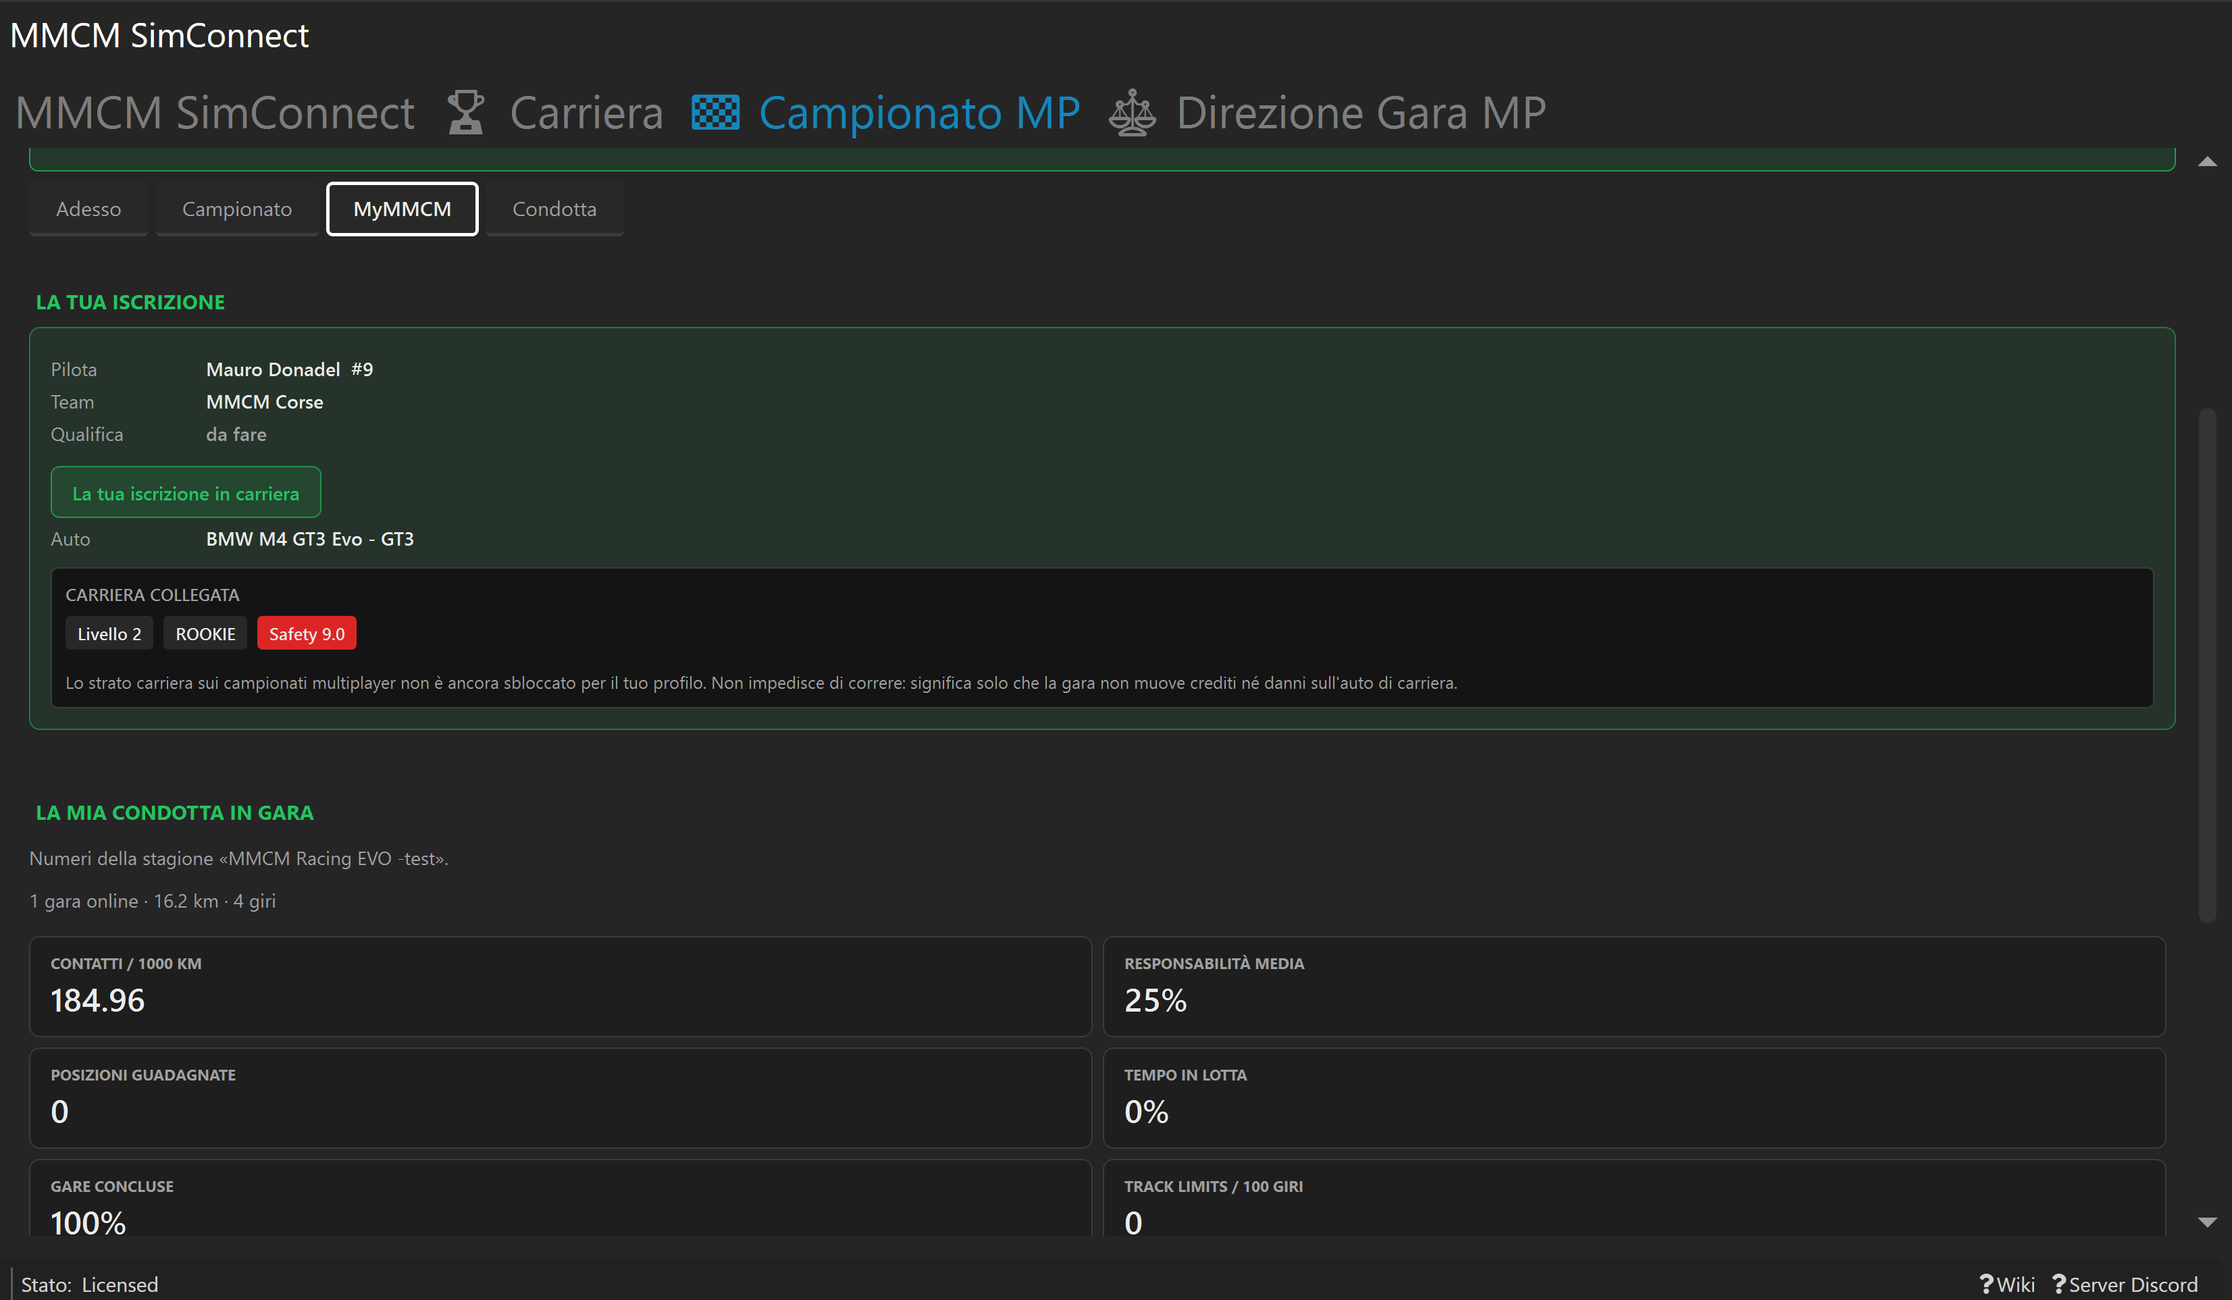Click the scales of justice icon

click(x=1132, y=113)
